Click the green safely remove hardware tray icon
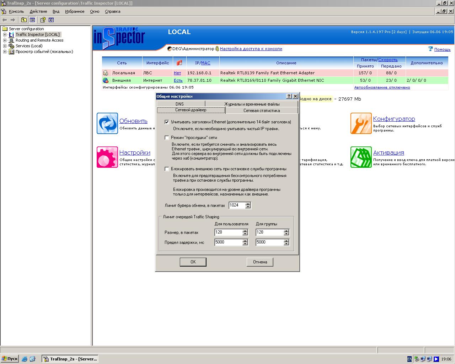The height and width of the screenshot is (364, 455). (x=417, y=359)
